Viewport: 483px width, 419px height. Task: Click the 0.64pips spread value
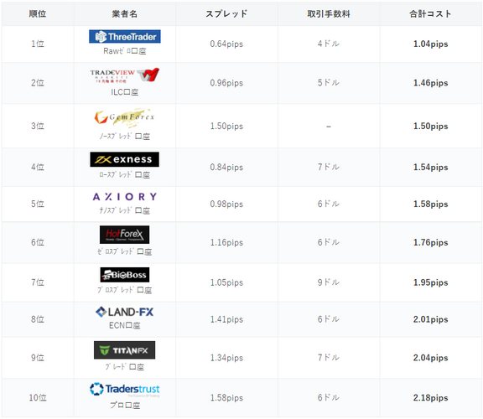(x=226, y=44)
